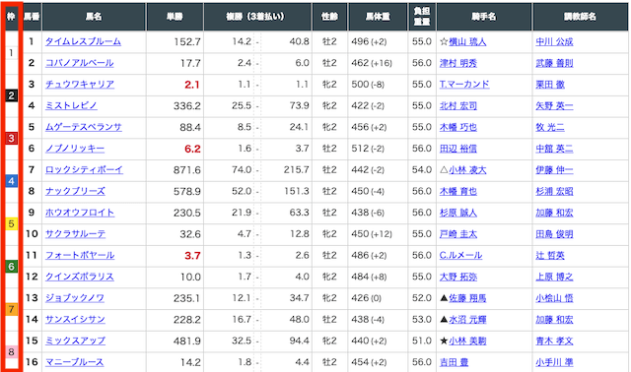631x372 pixels.
Task: Click the win odds value 871.6
Action: tap(186, 170)
